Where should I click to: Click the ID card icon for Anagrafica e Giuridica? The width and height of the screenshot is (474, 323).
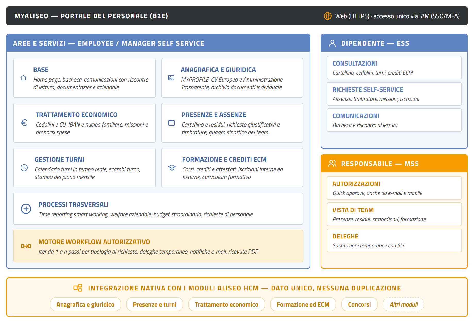click(171, 78)
